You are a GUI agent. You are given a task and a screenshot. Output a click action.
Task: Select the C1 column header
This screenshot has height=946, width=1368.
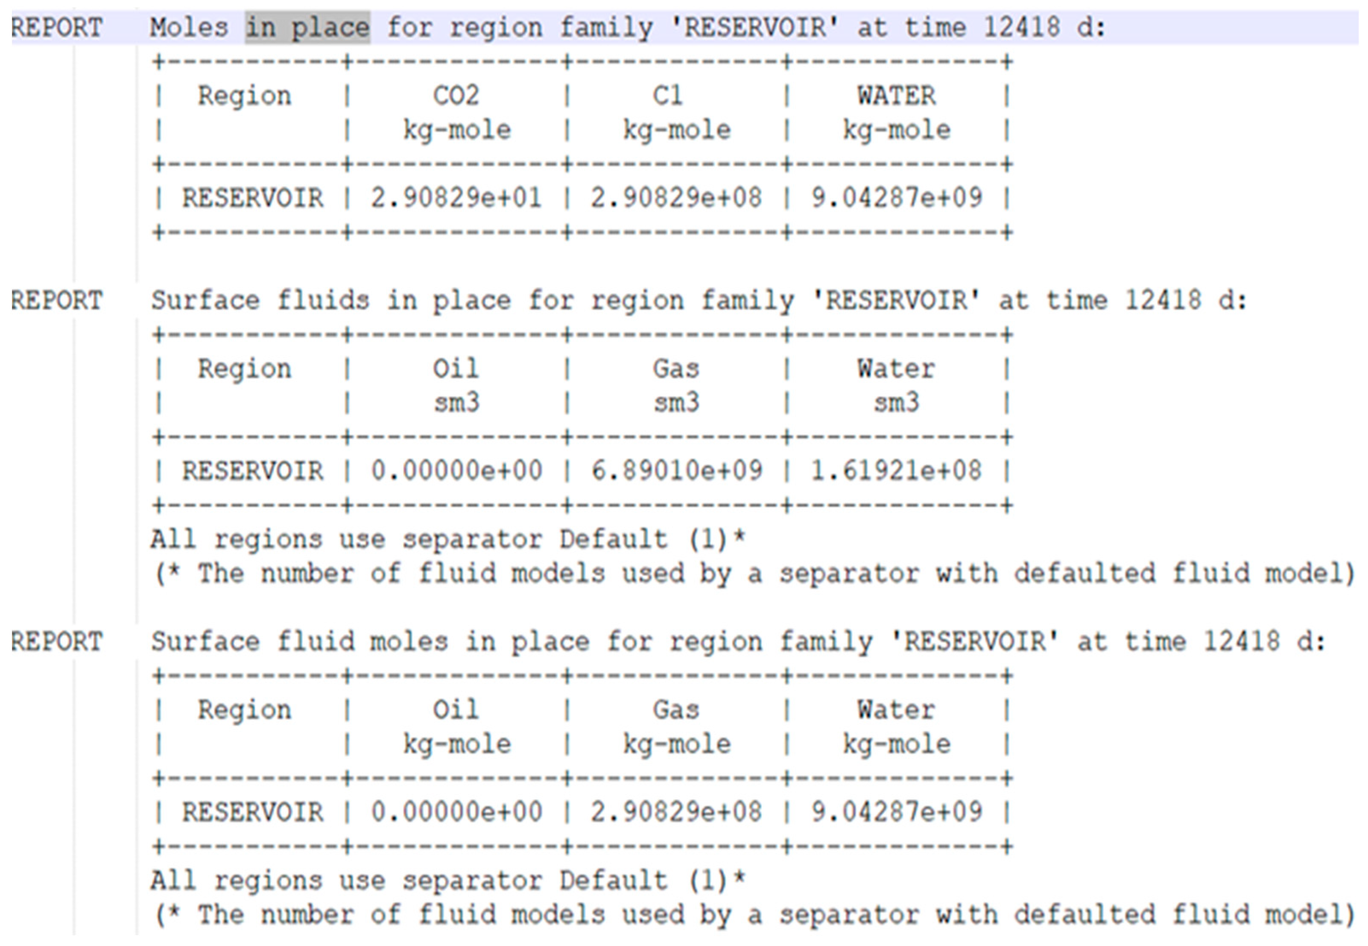click(667, 95)
